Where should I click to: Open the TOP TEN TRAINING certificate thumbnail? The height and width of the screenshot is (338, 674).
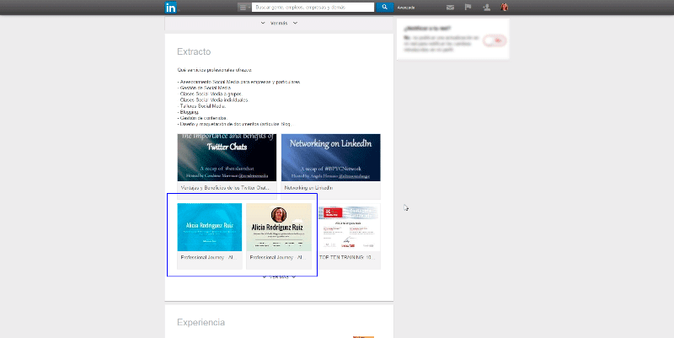click(x=348, y=227)
